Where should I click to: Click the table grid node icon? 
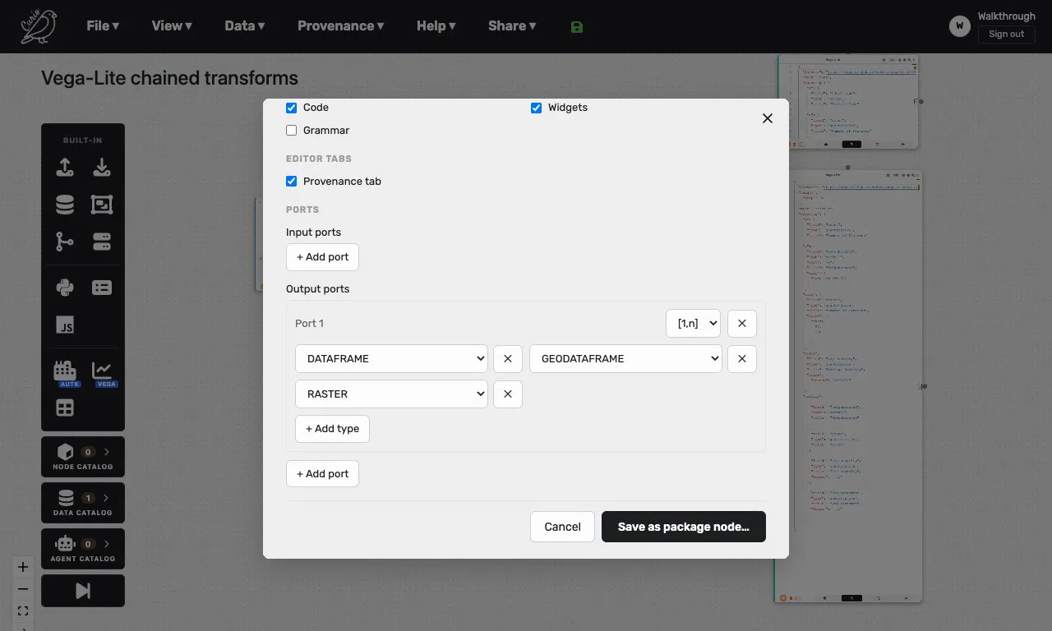point(65,408)
